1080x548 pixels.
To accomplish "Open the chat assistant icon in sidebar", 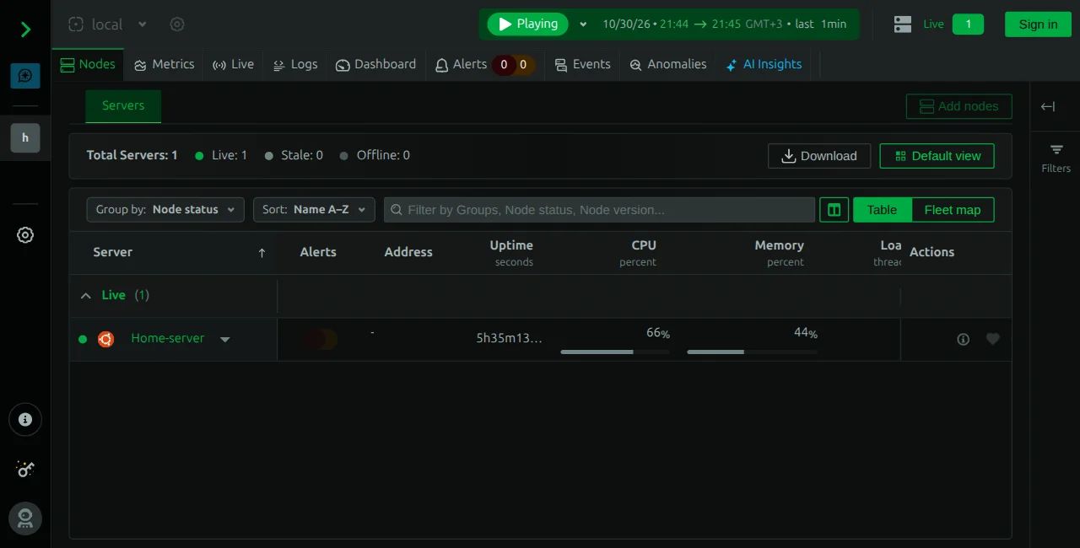I will (25, 76).
